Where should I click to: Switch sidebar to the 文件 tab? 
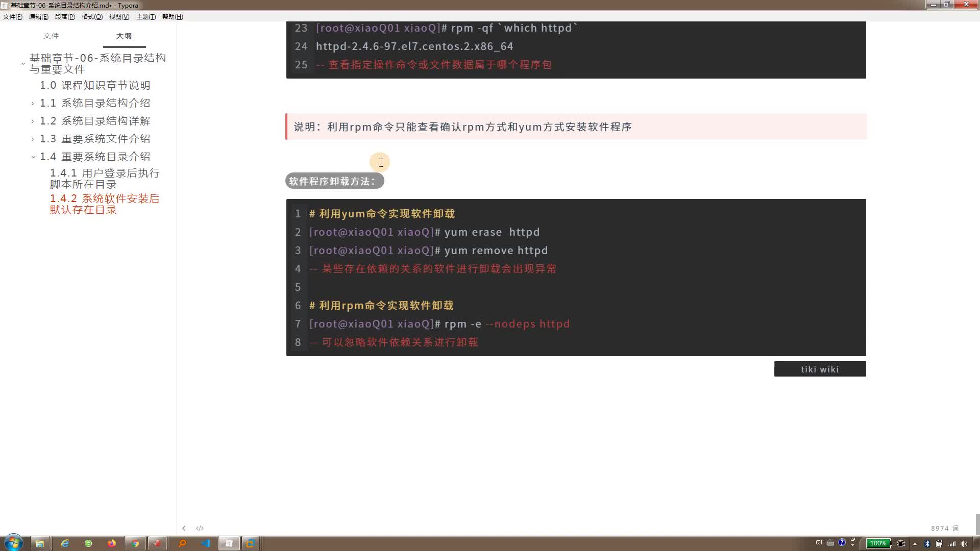[x=51, y=36]
